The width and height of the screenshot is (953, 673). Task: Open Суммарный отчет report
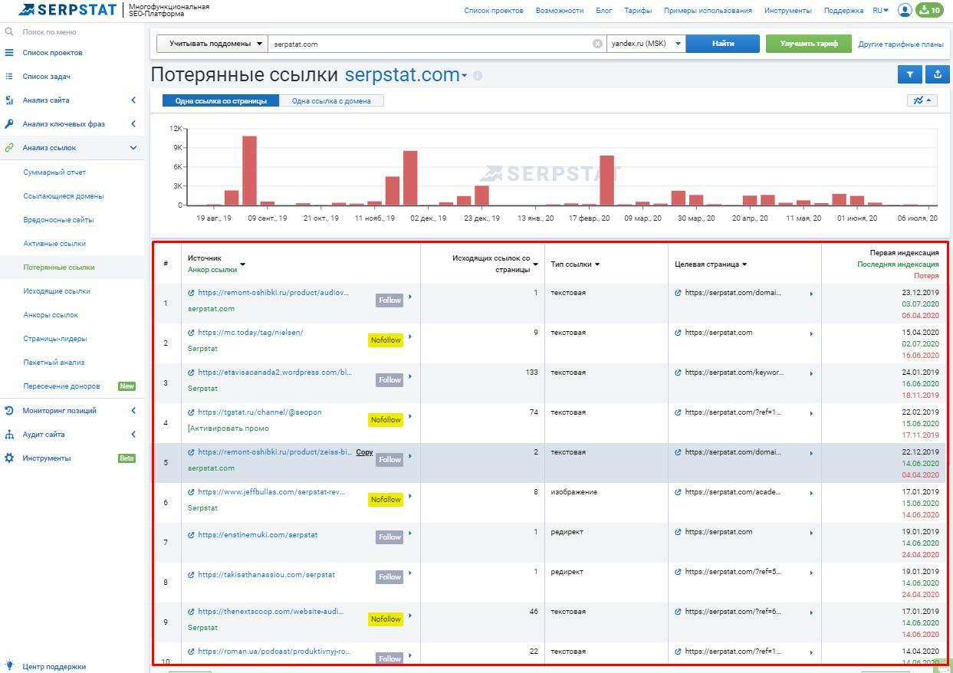click(54, 172)
